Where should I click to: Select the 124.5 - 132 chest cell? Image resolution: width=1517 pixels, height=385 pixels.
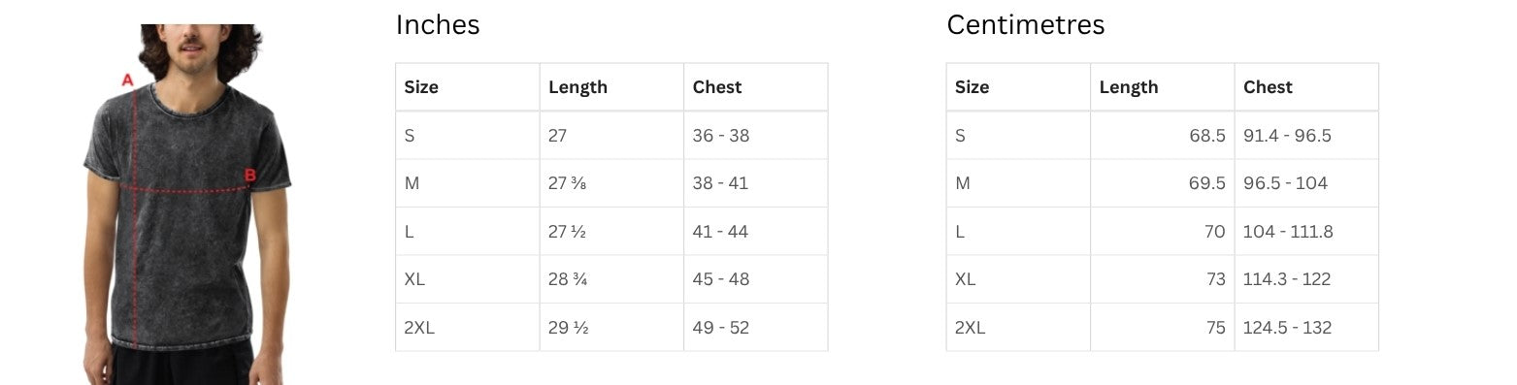[1306, 328]
